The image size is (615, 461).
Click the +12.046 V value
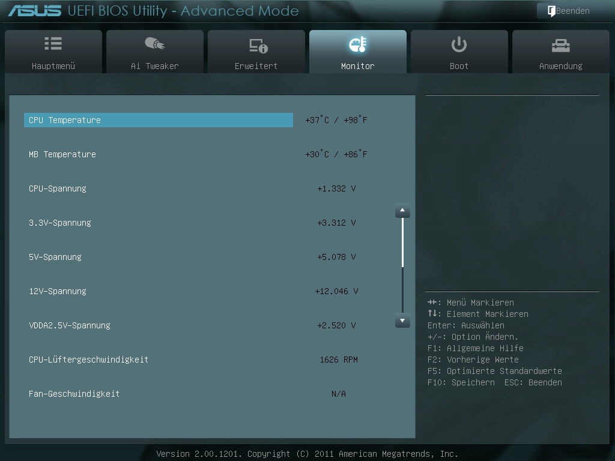coord(336,291)
